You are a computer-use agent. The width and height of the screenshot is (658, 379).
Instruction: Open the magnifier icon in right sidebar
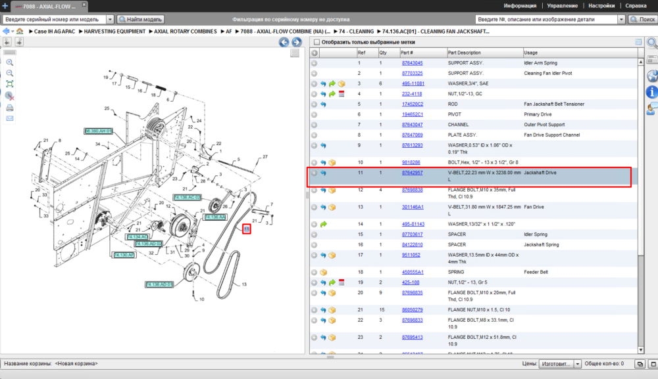coord(652,42)
